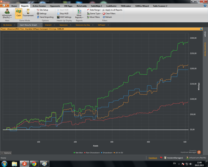Close the By Stakes report tab
This screenshot has width=208, height=167.
tap(15, 25)
